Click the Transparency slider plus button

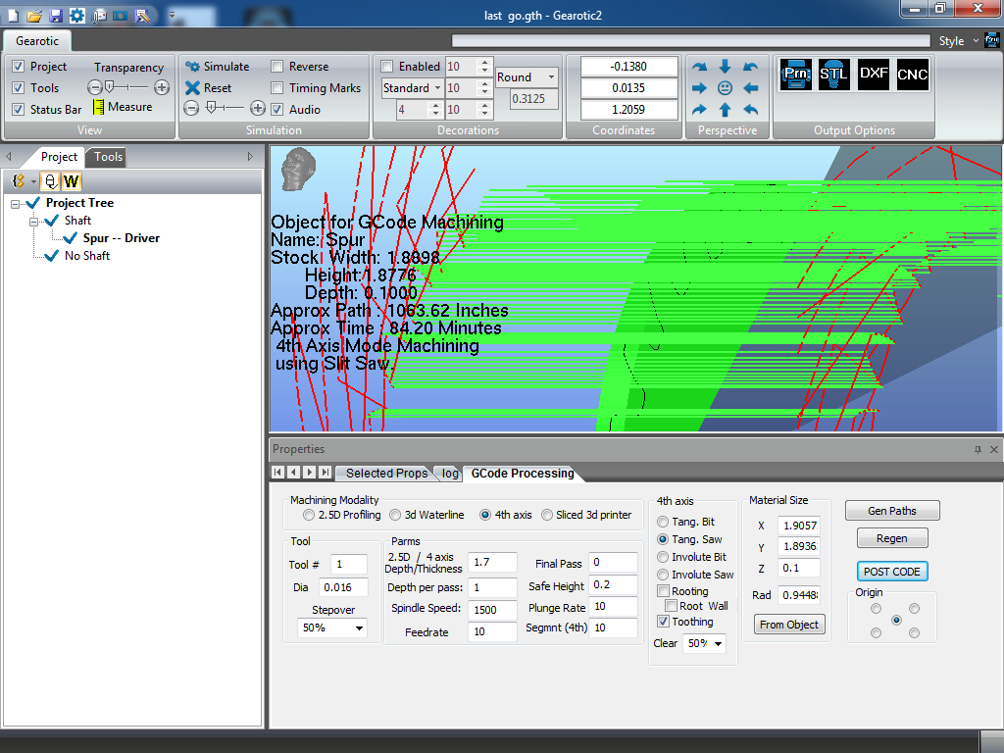pos(162,87)
